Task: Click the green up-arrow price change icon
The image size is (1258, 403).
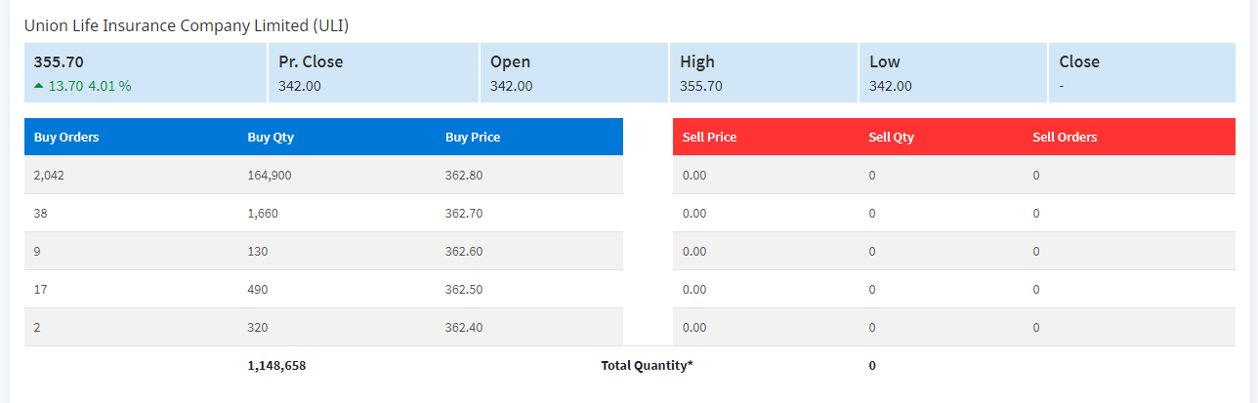Action: 38,86
